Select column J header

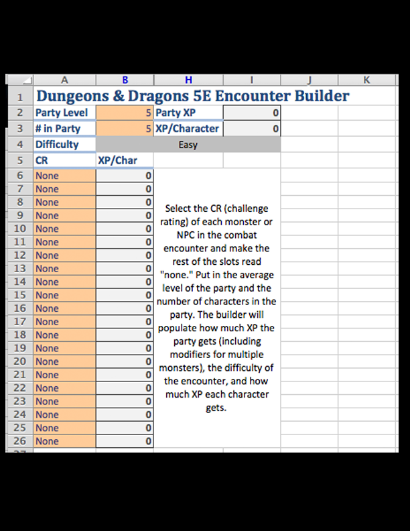point(310,80)
